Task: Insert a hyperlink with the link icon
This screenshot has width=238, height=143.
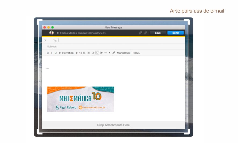Action: (114, 53)
